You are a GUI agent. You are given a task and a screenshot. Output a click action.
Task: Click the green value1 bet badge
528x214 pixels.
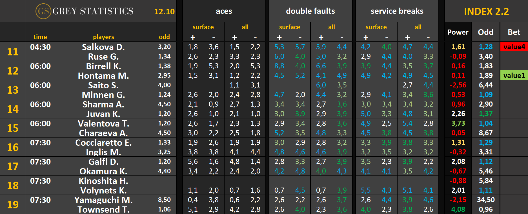click(x=514, y=75)
